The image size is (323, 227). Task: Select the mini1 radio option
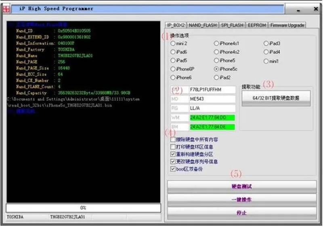click(x=271, y=61)
